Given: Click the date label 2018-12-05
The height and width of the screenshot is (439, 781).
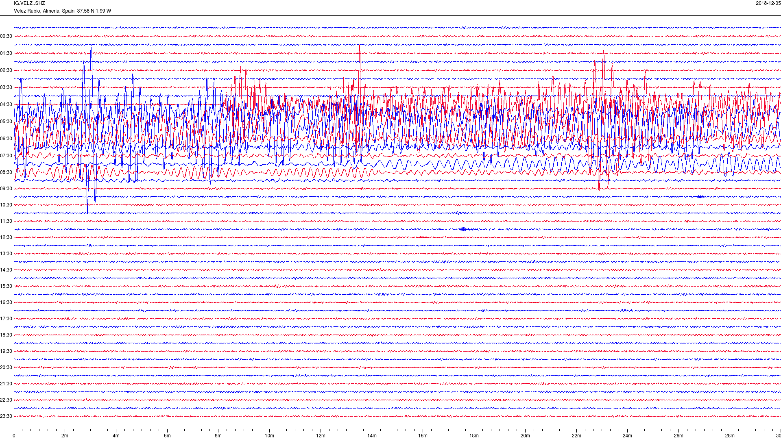Looking at the screenshot, I should pos(768,3).
